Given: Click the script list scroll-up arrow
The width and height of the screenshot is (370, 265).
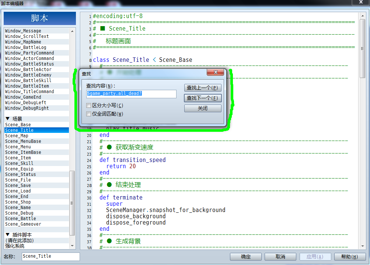Looking at the screenshot, I should coord(72,31).
